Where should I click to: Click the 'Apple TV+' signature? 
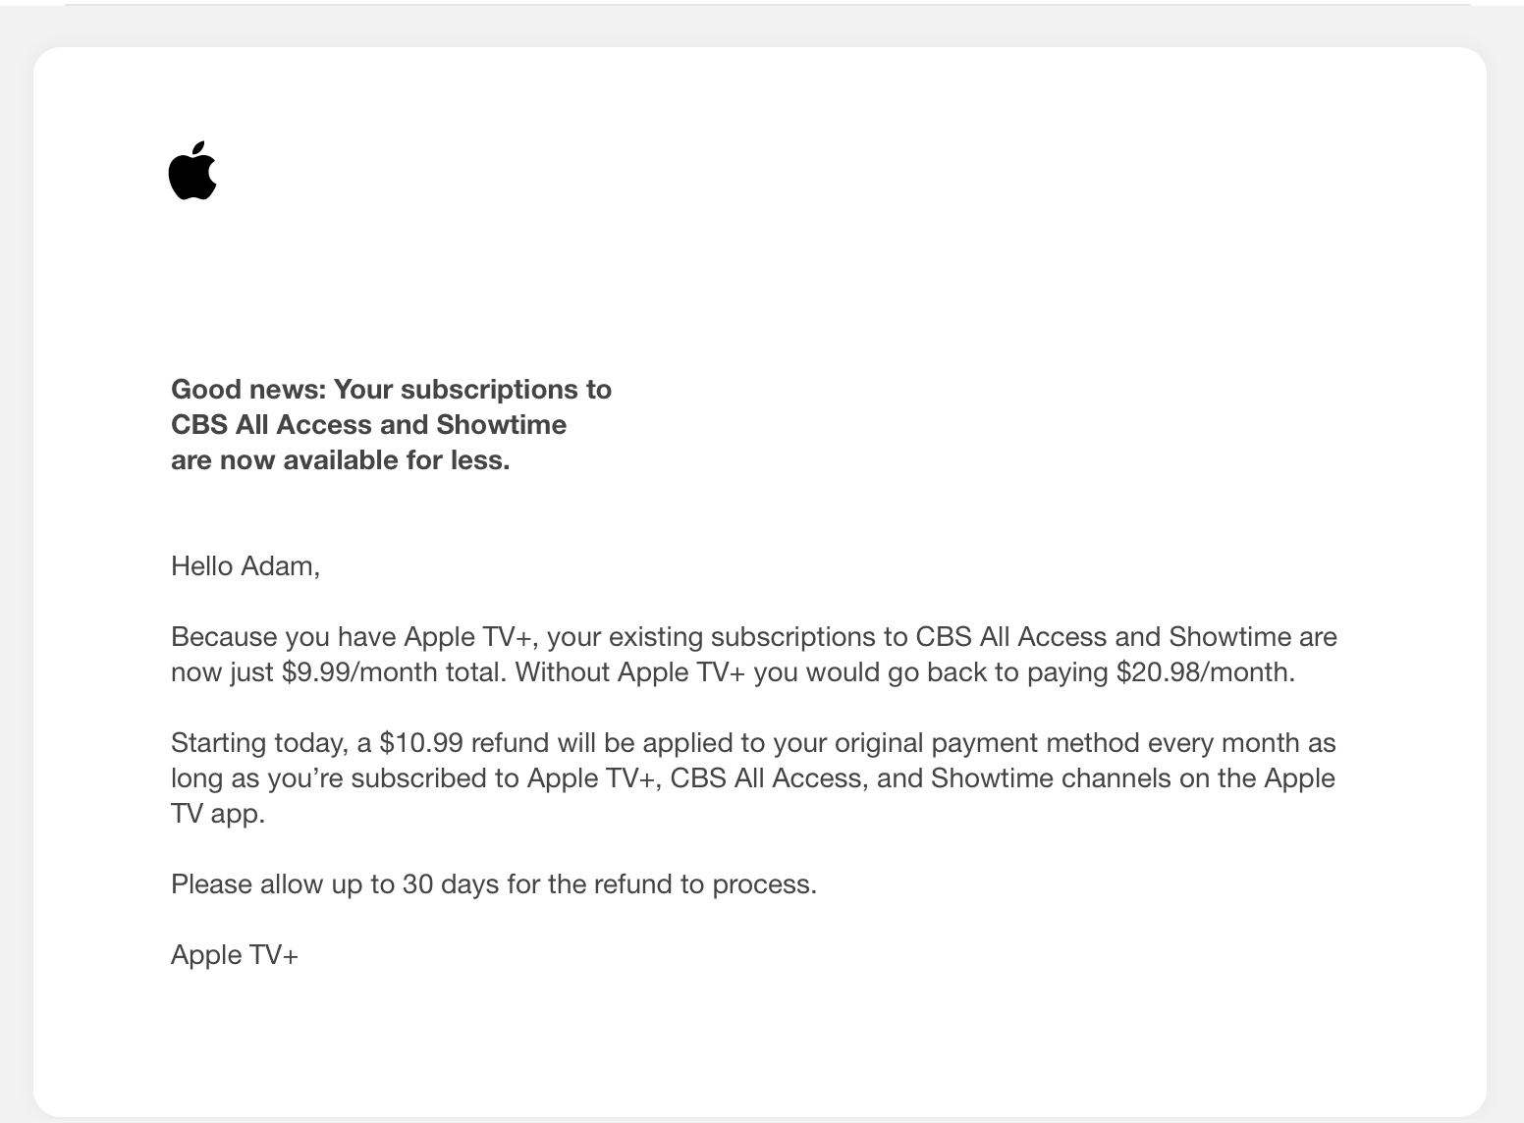tap(235, 955)
